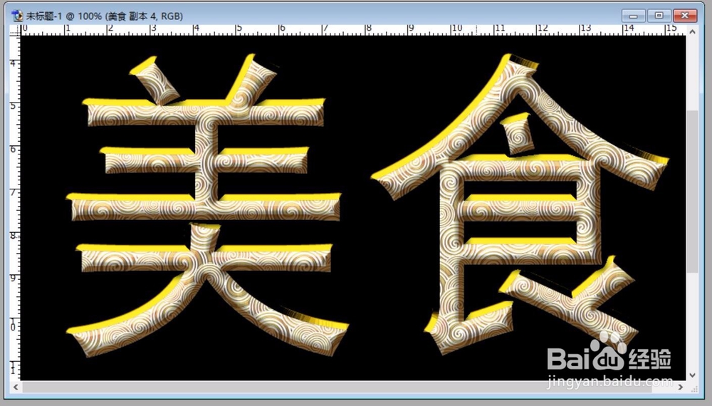Click the ruler origin corner box
Screen dimensions: 712x406
pyautogui.click(x=16, y=30)
